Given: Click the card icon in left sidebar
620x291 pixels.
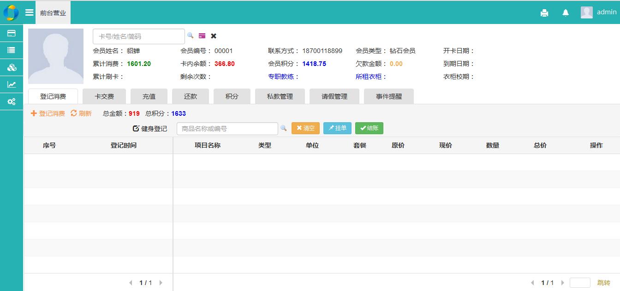Looking at the screenshot, I should 12,33.
